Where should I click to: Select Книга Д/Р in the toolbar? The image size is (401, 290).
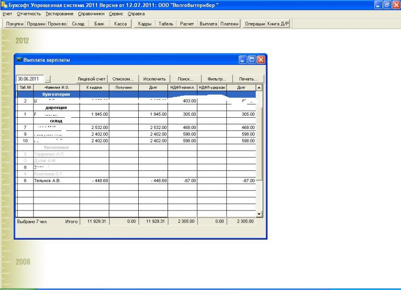tap(278, 24)
